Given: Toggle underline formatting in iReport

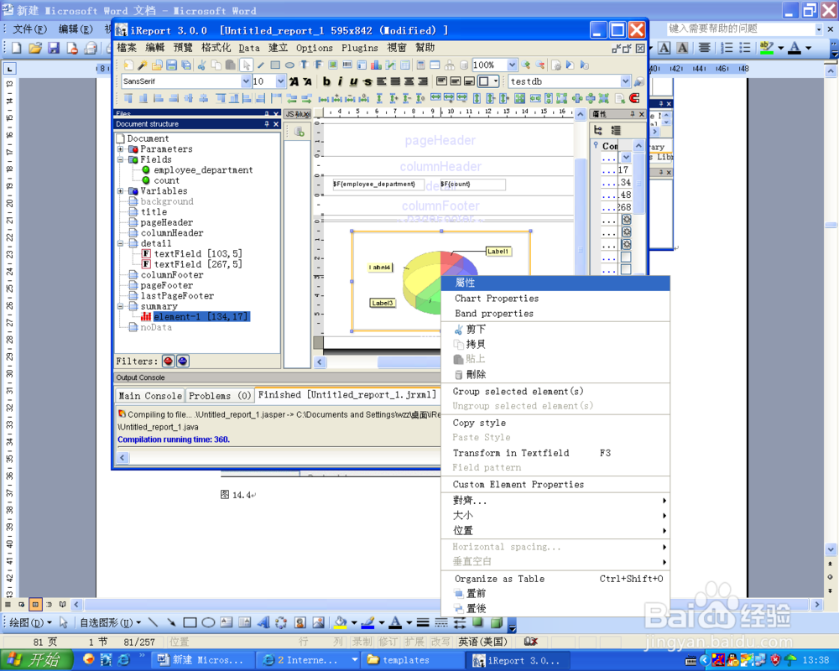Looking at the screenshot, I should 354,81.
